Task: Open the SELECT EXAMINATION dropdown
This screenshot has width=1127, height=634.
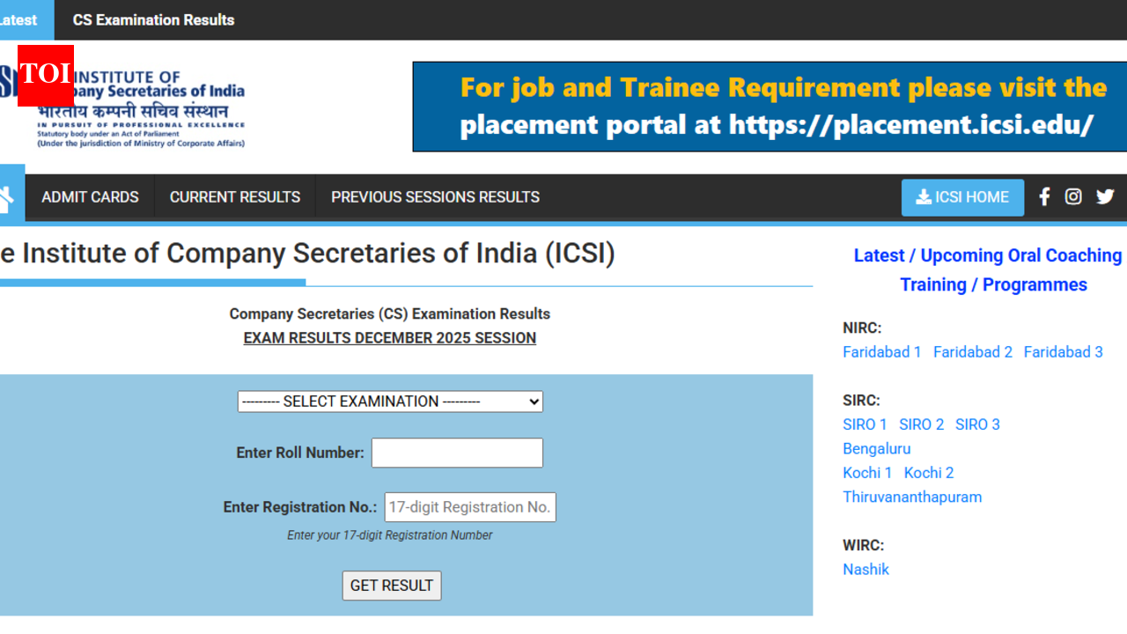Action: tap(390, 401)
